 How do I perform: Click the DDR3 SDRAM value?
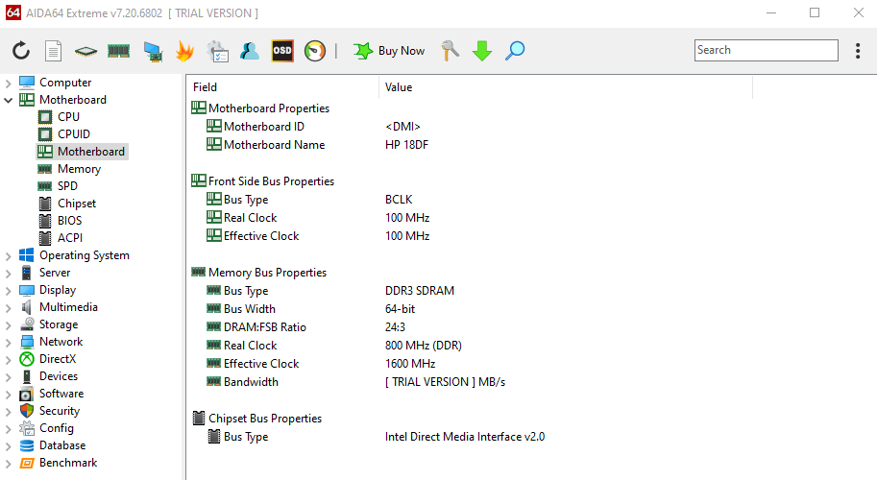point(420,291)
